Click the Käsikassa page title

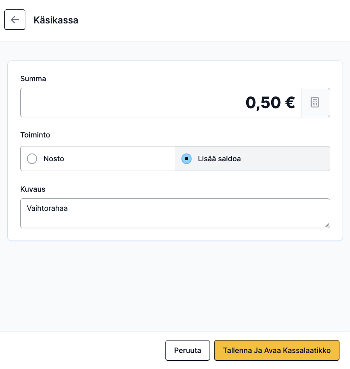[56, 20]
